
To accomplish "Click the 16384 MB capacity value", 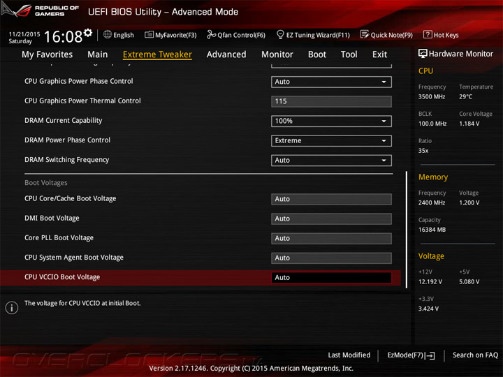I will click(432, 230).
